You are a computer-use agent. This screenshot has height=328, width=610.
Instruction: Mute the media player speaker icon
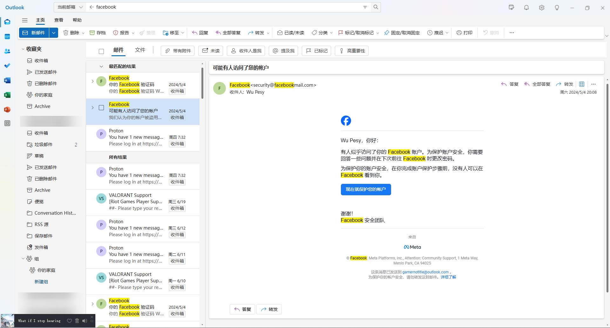[x=85, y=321]
